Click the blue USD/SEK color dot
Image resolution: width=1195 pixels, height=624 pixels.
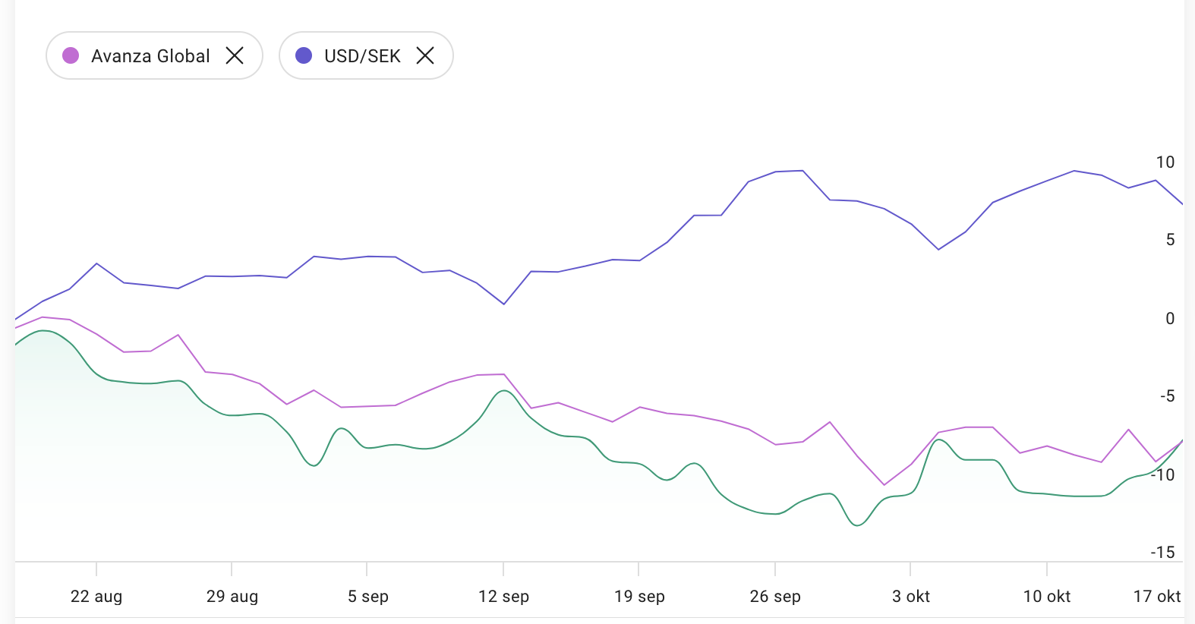click(304, 55)
